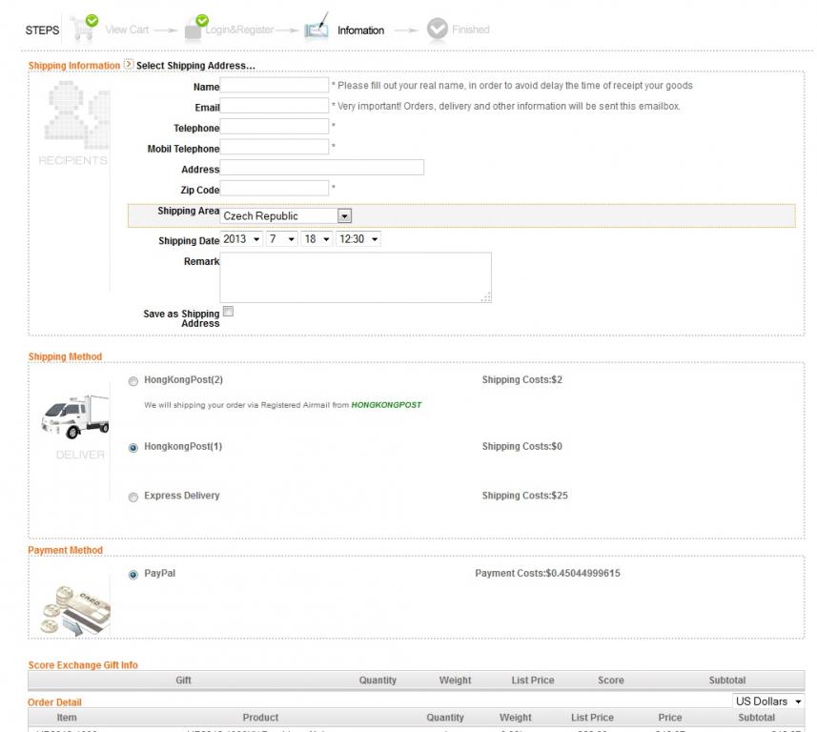This screenshot has height=732, width=817.
Task: Click the Finished step checkmark icon
Action: pyautogui.click(x=437, y=30)
